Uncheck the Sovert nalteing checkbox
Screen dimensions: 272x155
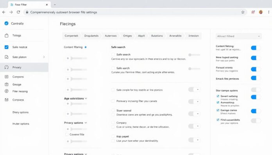point(218,96)
